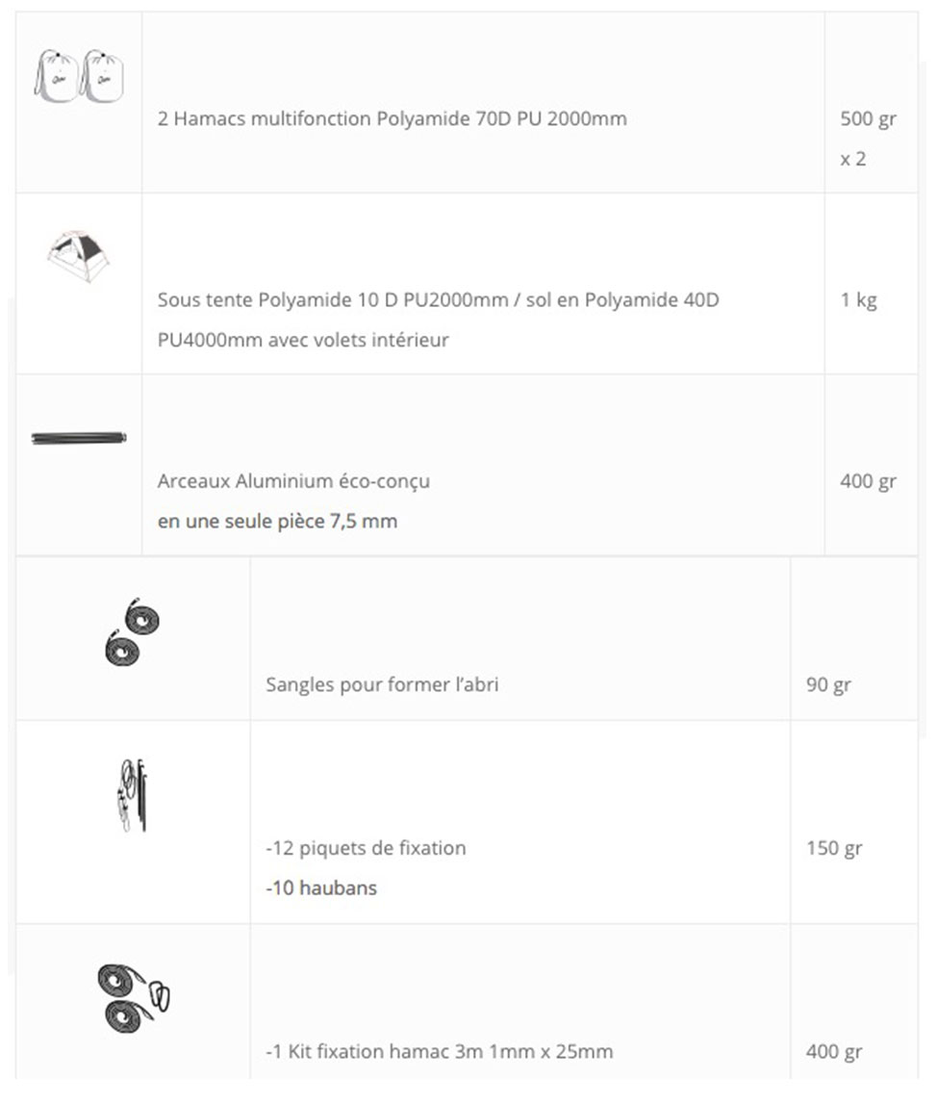937x1105 pixels.
Task: Click the '400 gr' weight for arceaux
Action: [868, 481]
